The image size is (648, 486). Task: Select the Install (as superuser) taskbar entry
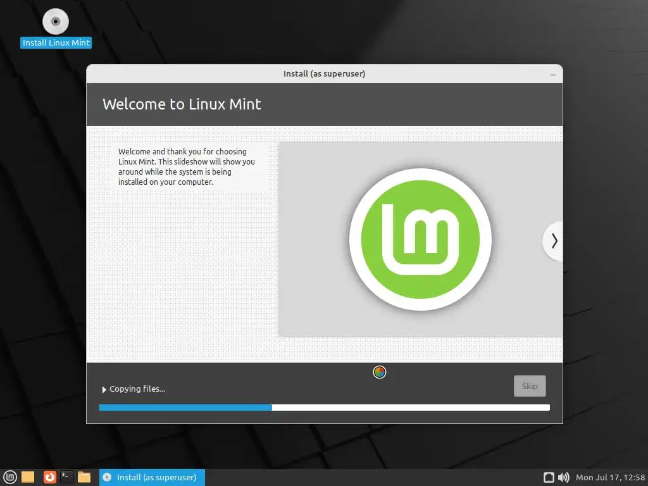pos(152,477)
